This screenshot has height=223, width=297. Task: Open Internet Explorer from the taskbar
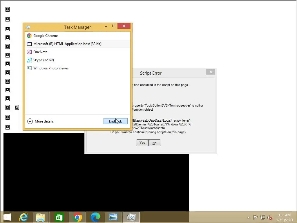(24, 217)
